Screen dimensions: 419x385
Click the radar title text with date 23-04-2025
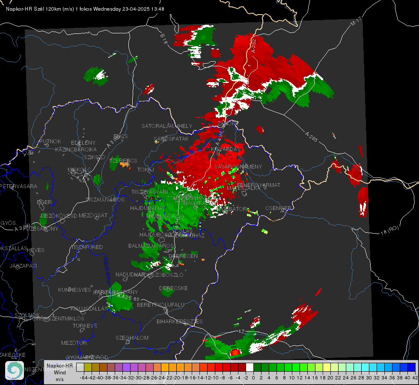click(x=85, y=9)
